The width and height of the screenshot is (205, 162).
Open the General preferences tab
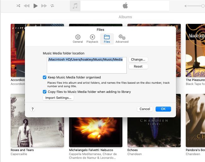point(78,39)
